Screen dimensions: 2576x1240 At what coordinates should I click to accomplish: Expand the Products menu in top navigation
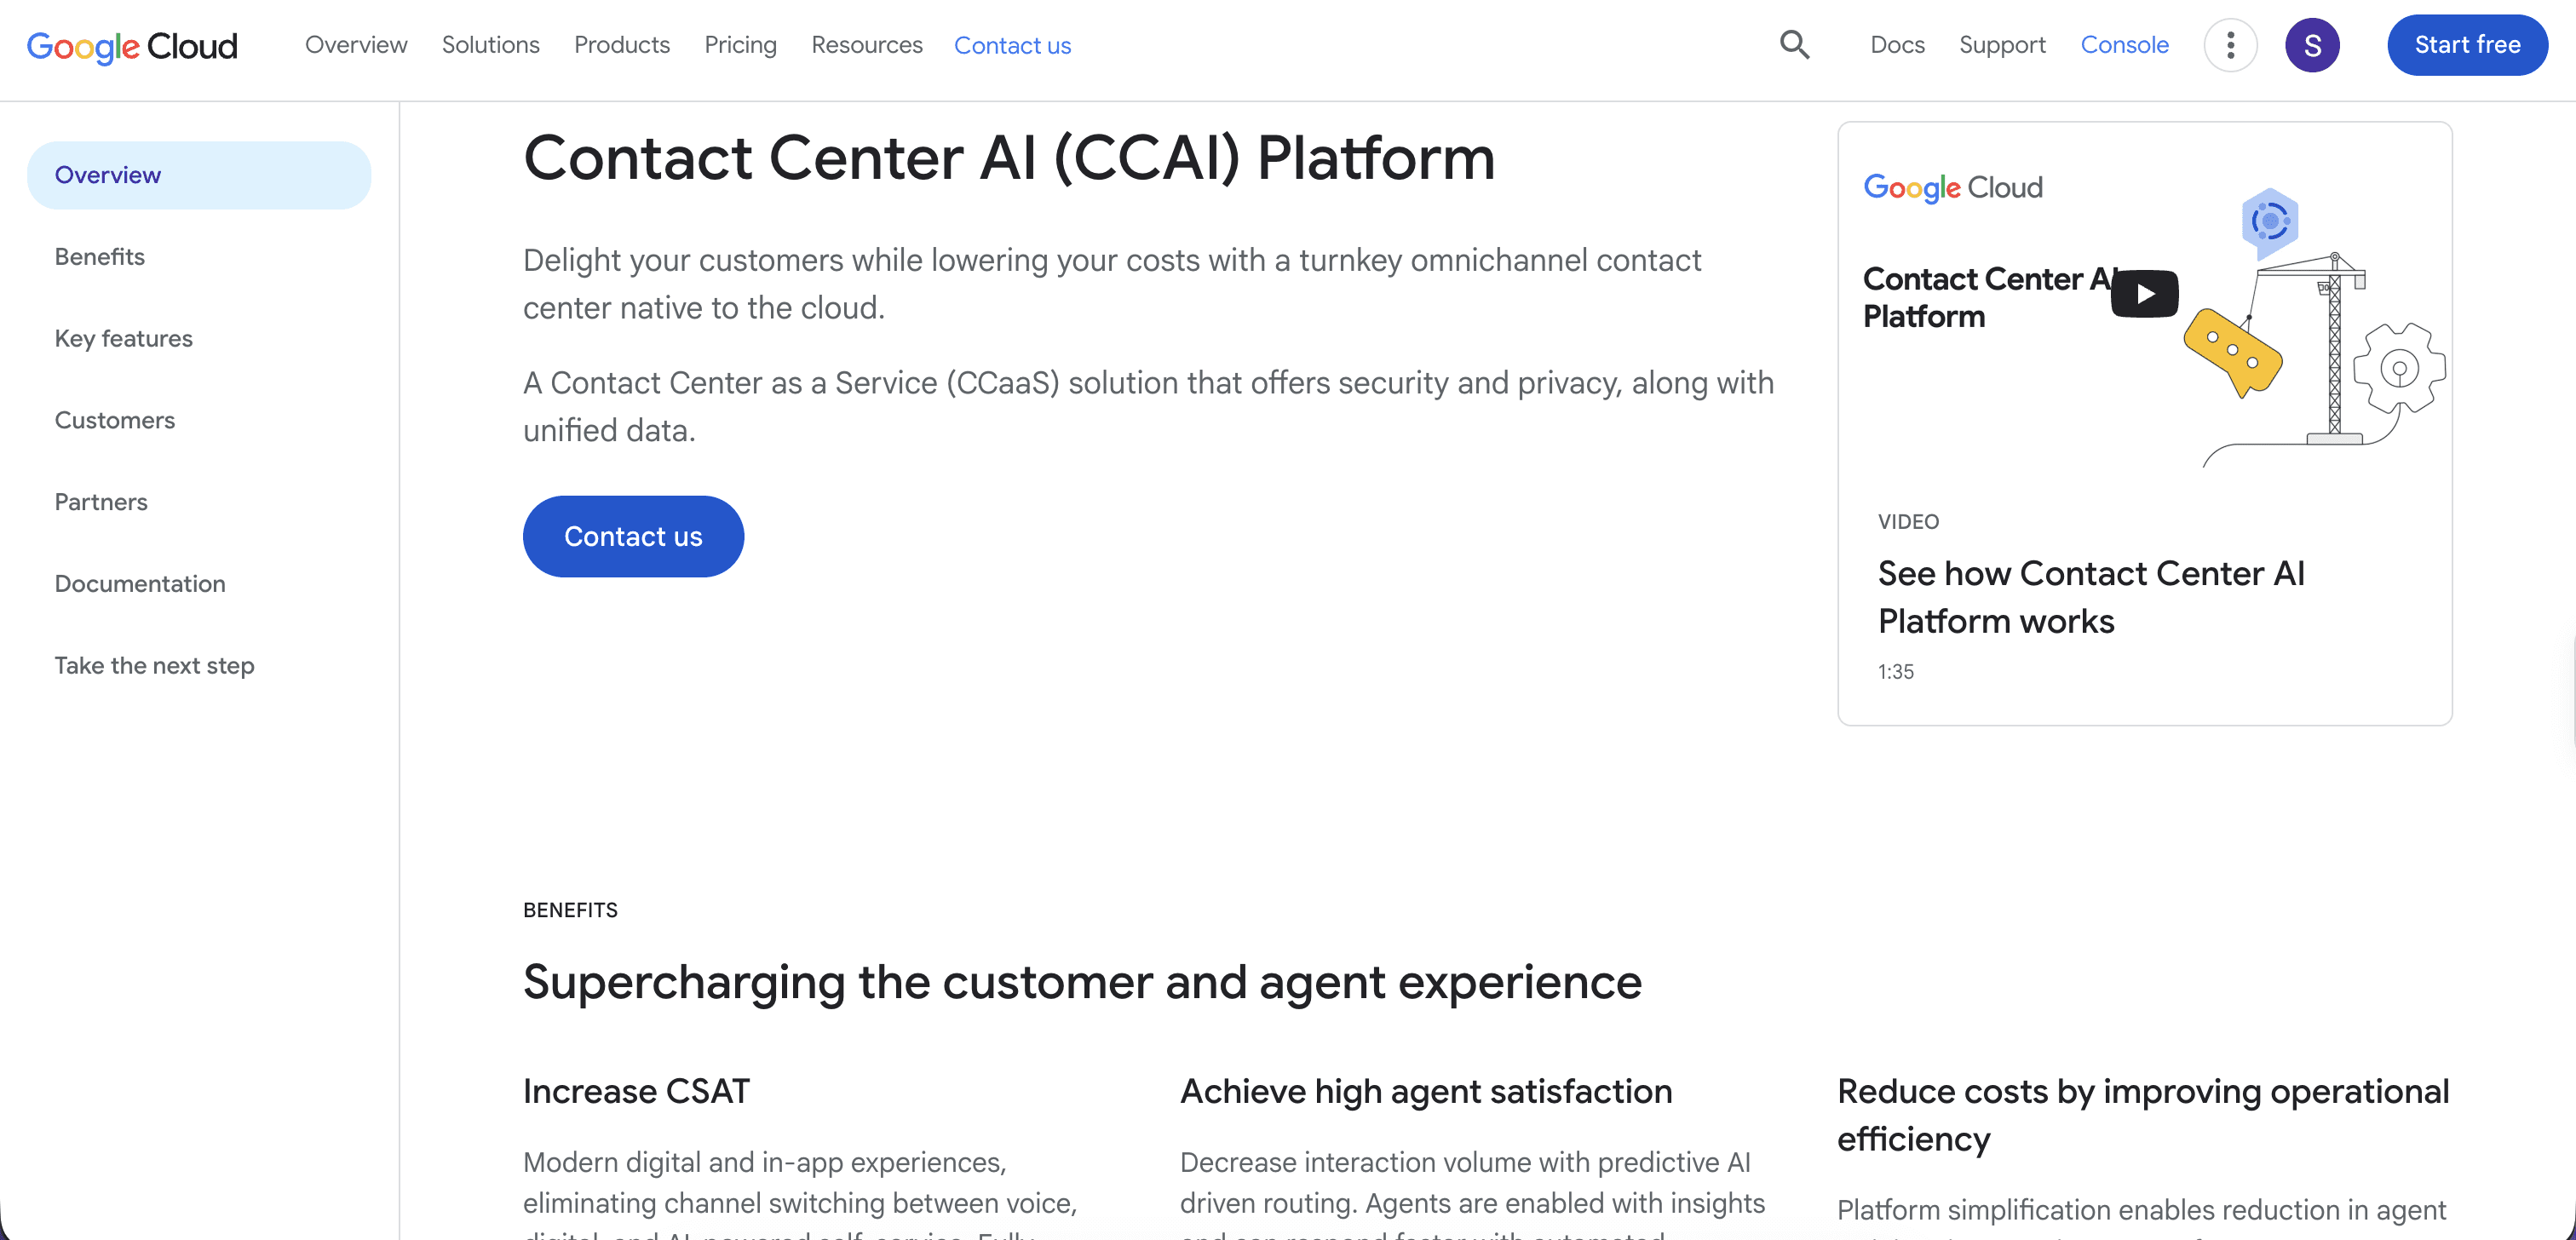(621, 45)
